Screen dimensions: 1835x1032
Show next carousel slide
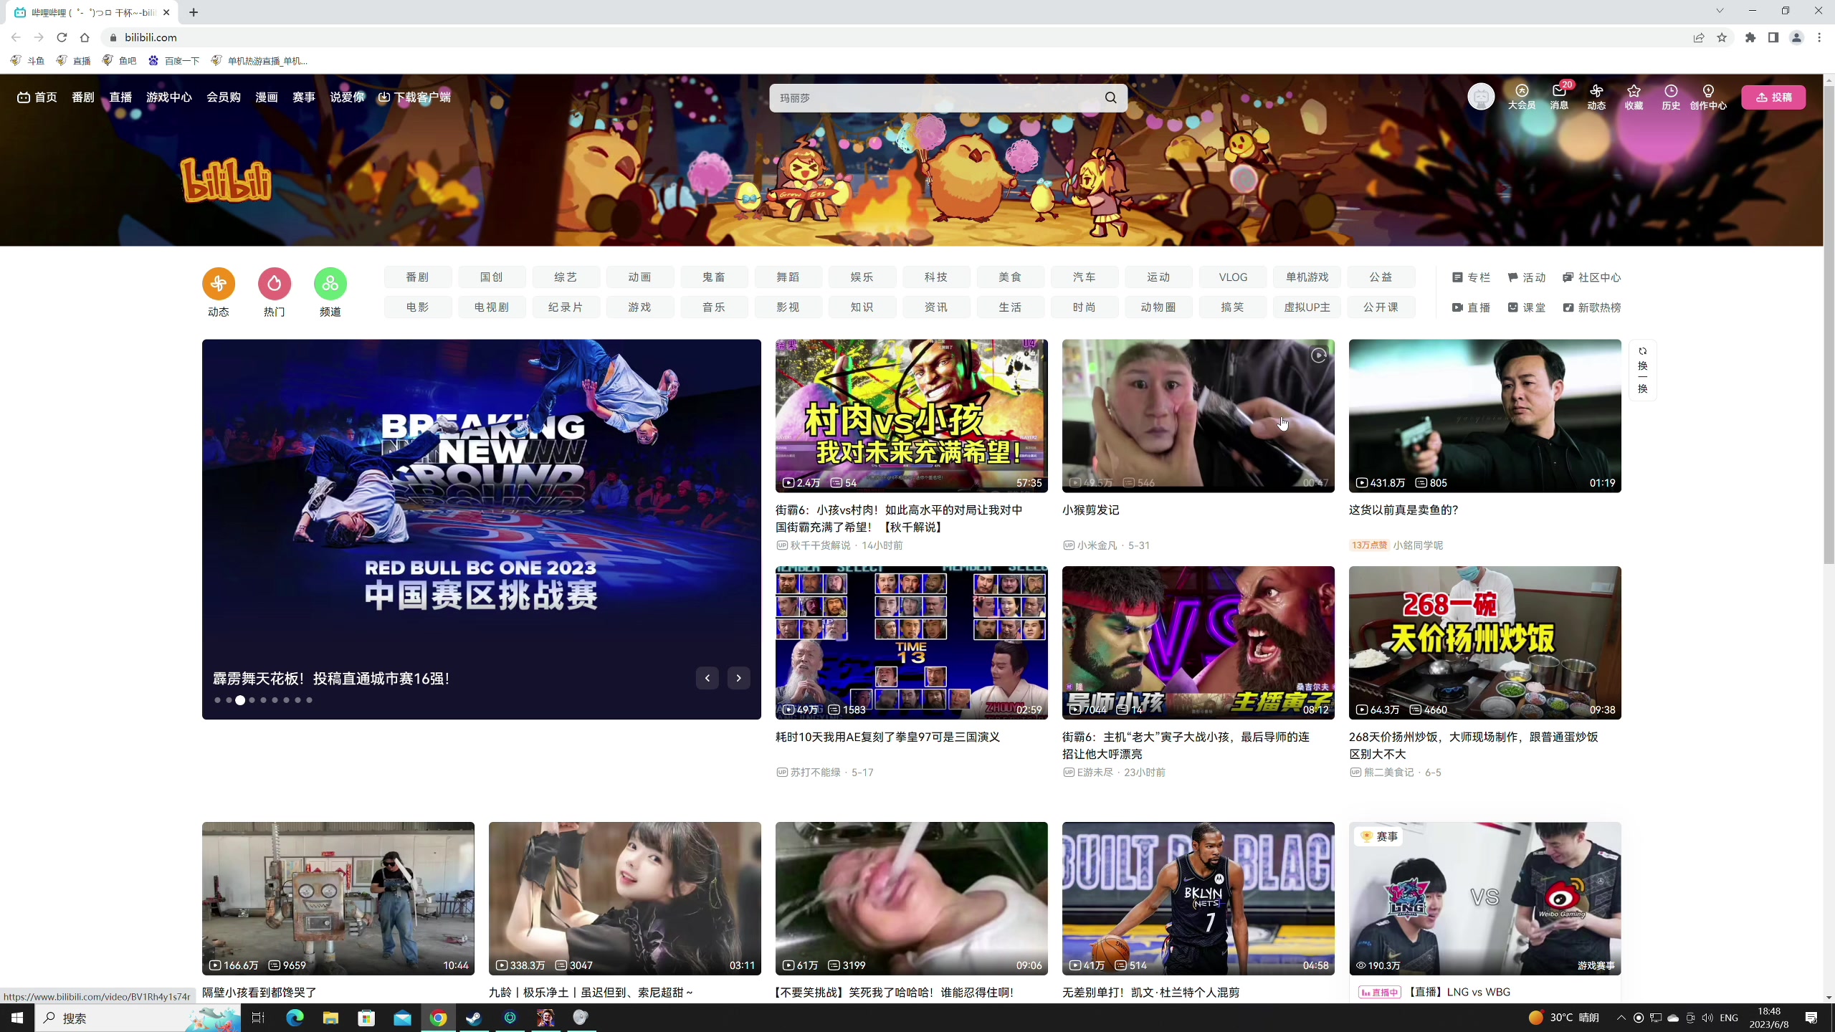pyautogui.click(x=738, y=678)
